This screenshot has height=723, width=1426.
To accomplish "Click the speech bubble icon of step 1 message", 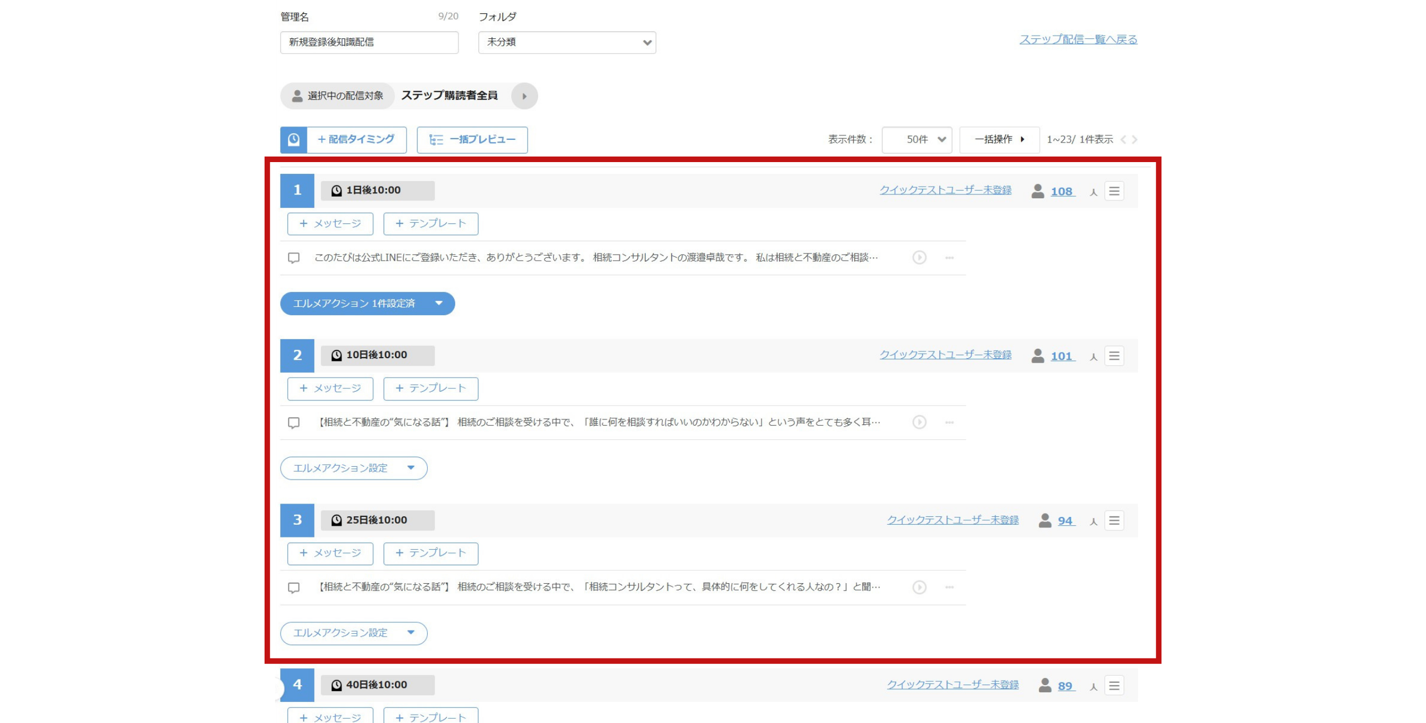I will [x=294, y=258].
